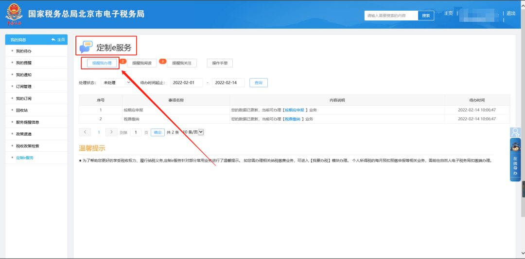Open the online guide avatar icon
The width and height of the screenshot is (525, 259).
coord(515,132)
